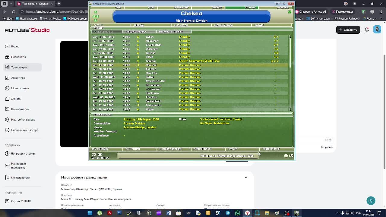This screenshot has height=217, width=386.
Task: Open Монетизация in the sidebar
Action: click(20, 88)
